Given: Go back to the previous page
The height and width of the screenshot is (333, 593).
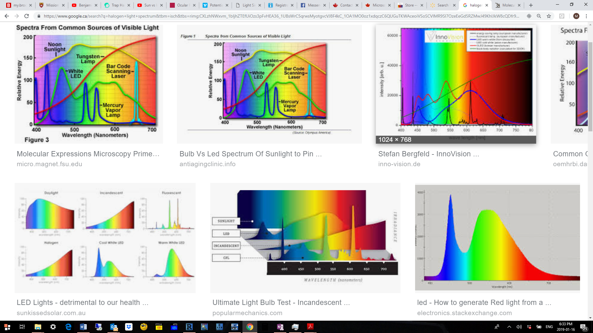Looking at the screenshot, I should click(6, 16).
